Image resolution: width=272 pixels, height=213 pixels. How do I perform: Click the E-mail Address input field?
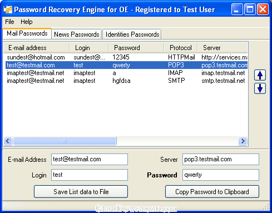coord(90,159)
